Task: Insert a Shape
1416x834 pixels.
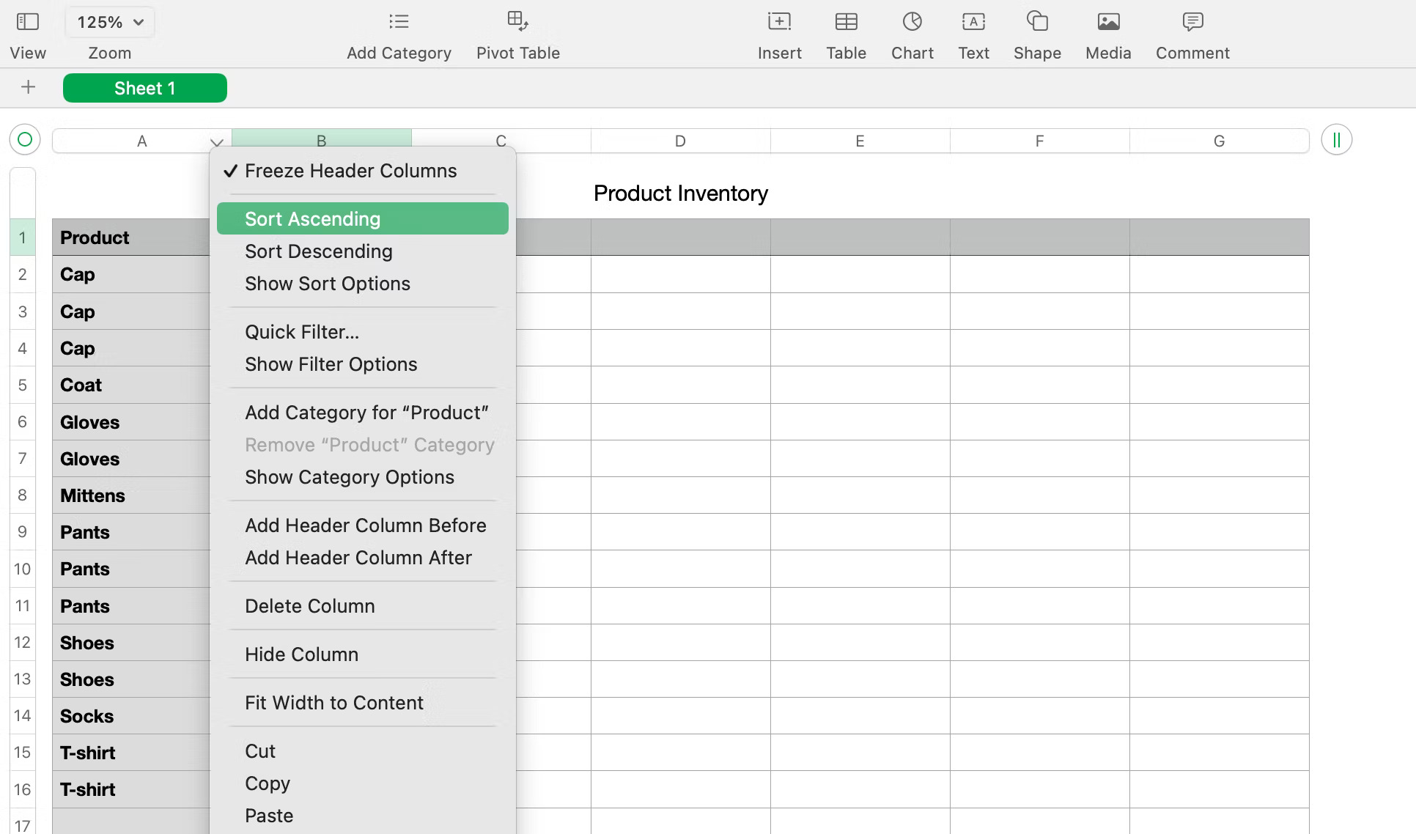Action: [1036, 33]
